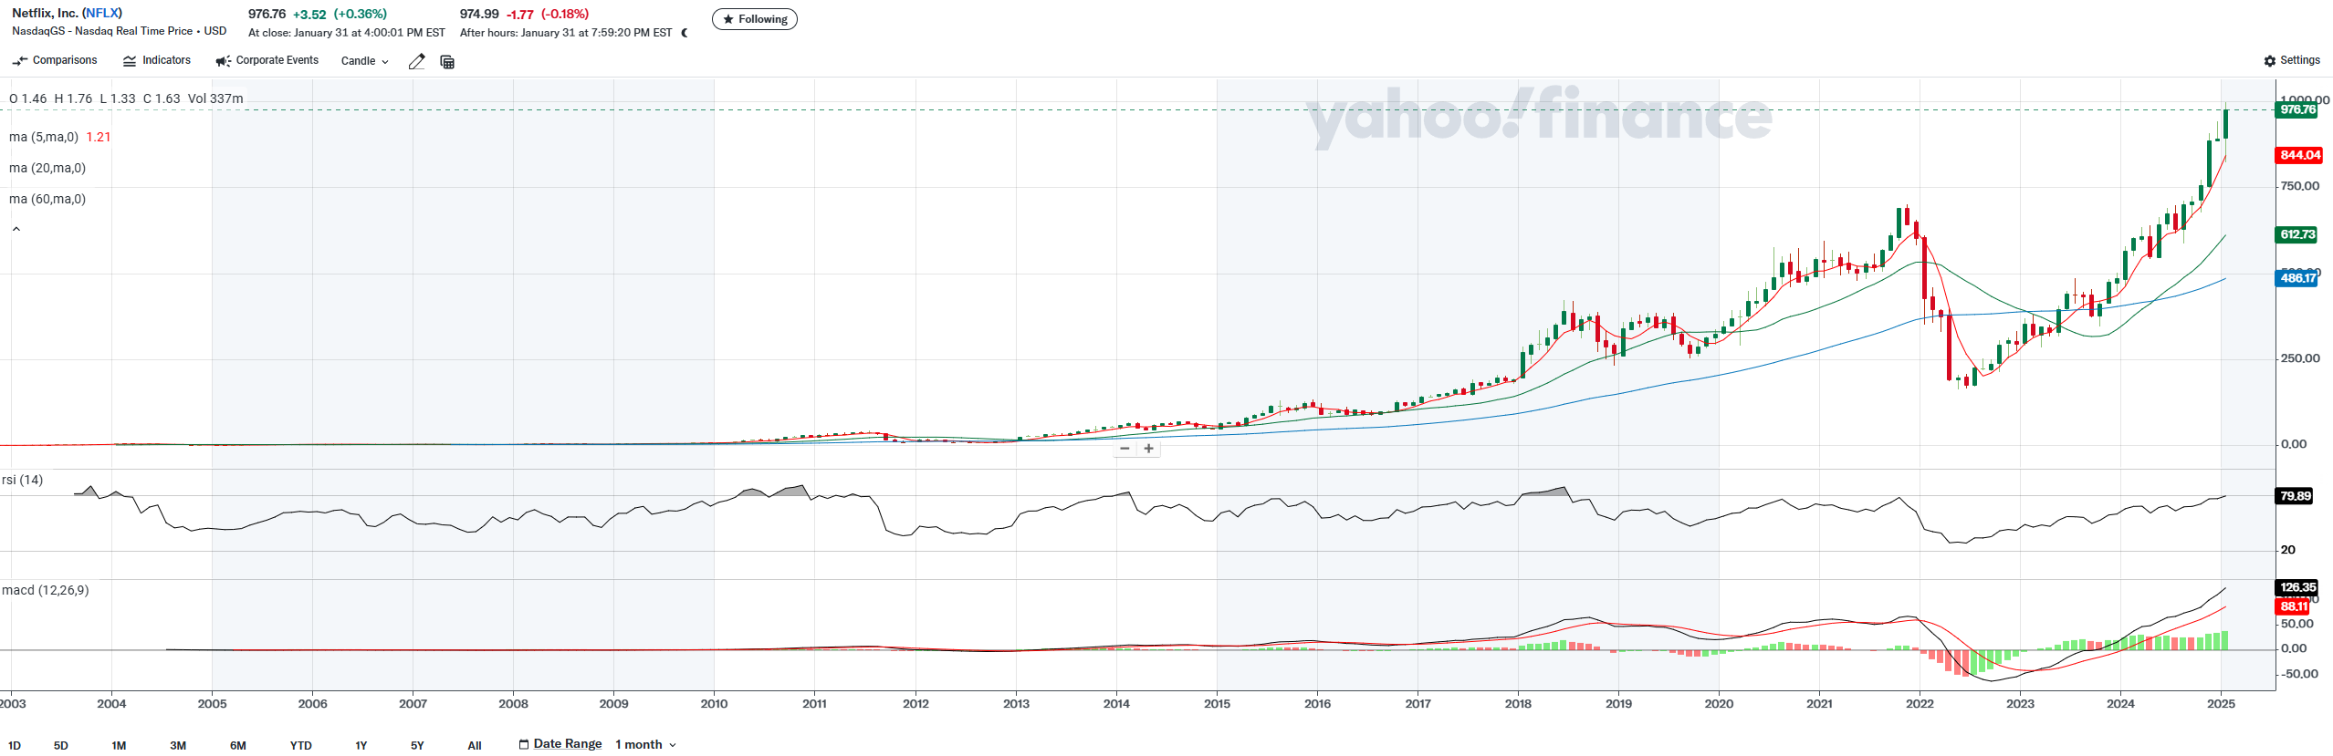Switch to the 1M range
The width and height of the screenshot is (2333, 756).
(119, 745)
